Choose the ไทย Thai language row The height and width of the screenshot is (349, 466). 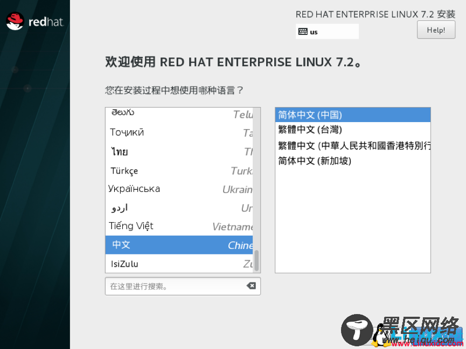pyautogui.click(x=179, y=152)
